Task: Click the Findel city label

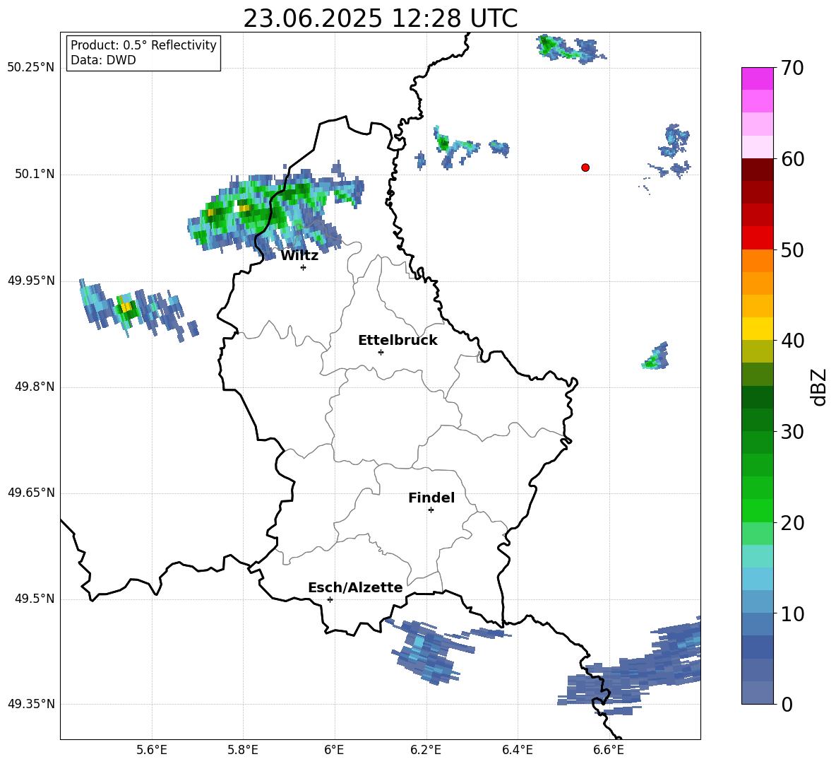Action: coord(431,498)
